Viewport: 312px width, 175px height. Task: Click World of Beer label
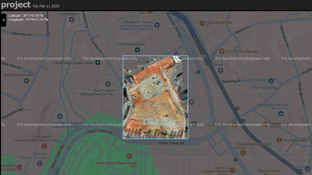pyautogui.click(x=269, y=171)
